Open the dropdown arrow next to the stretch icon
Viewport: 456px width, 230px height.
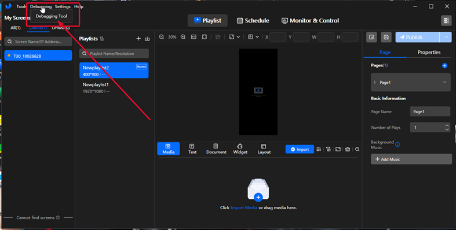click(238, 37)
